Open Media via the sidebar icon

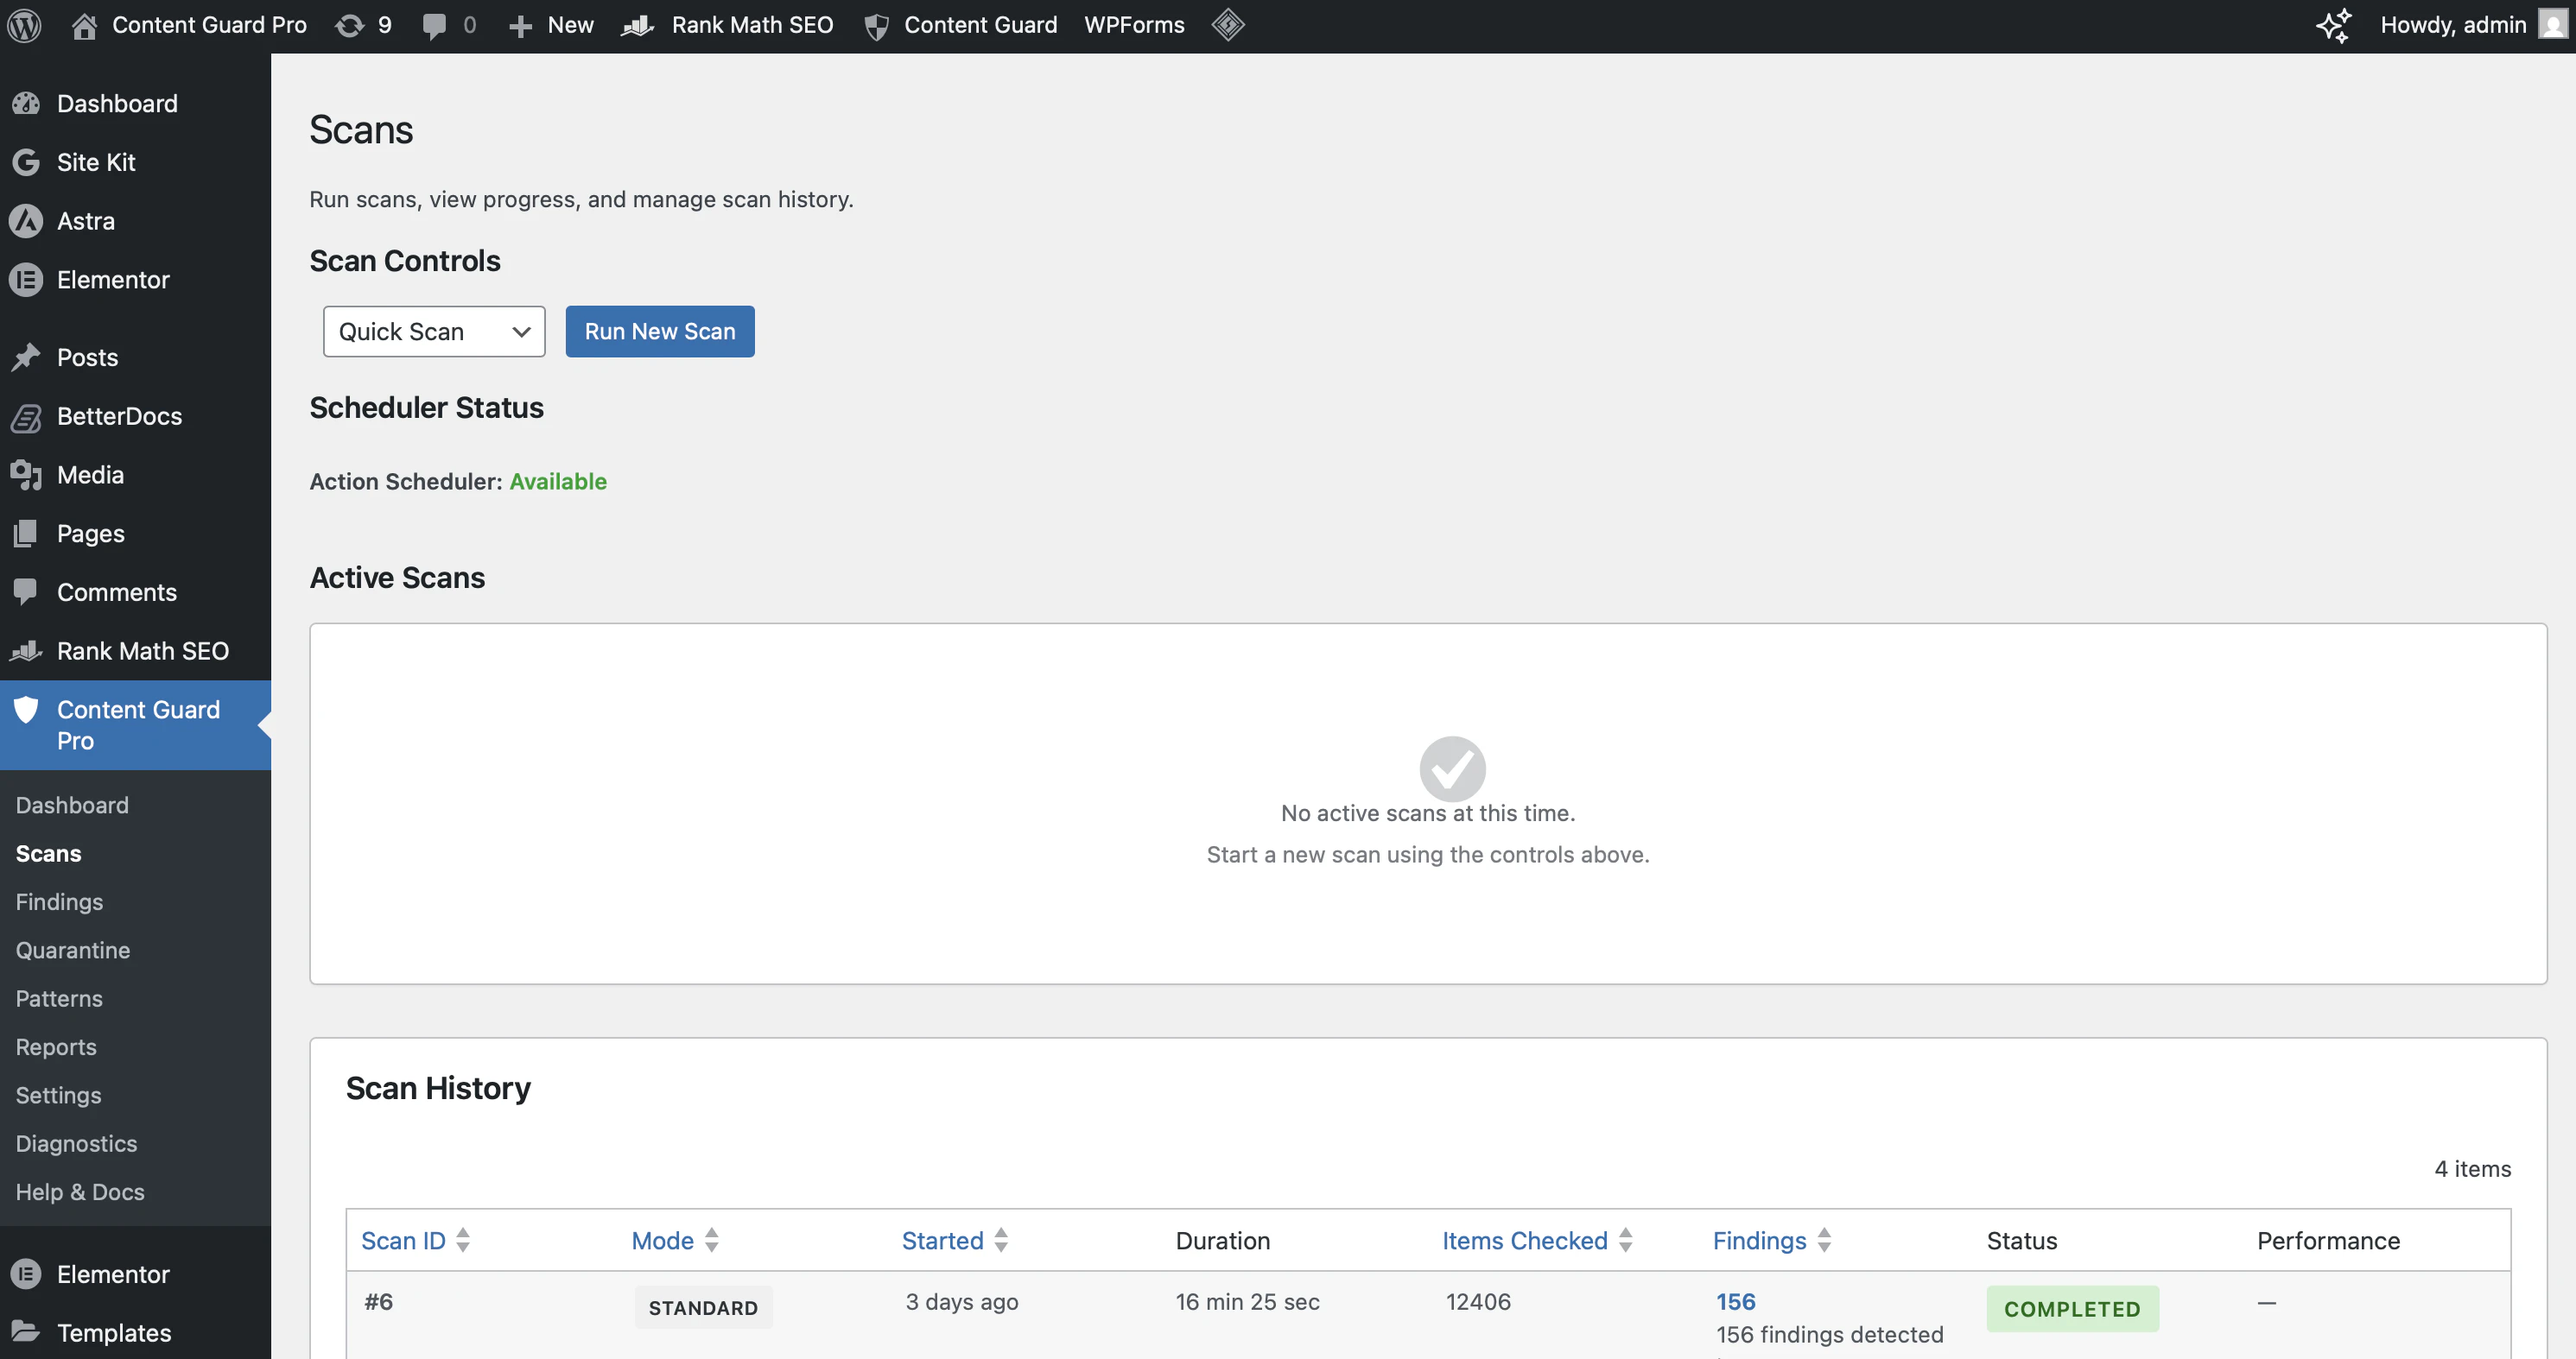pos(27,475)
